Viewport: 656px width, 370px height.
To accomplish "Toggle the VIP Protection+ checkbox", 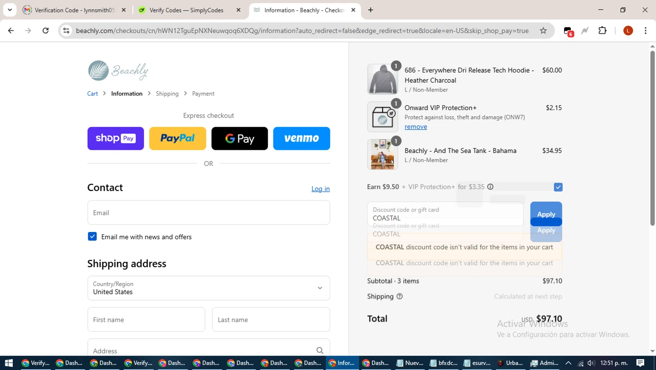I will coord(558,187).
